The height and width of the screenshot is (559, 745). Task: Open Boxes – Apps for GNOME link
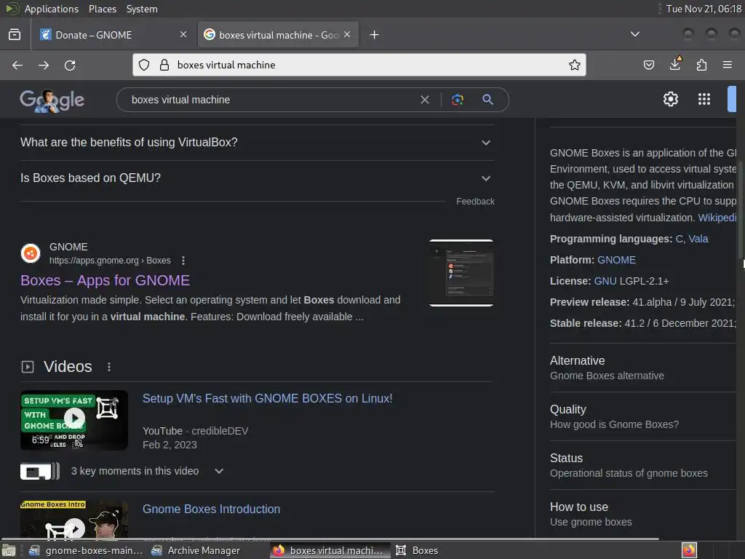pyautogui.click(x=105, y=280)
